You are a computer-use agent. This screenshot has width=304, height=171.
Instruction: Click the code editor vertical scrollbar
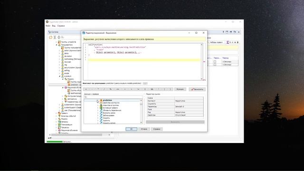[x=201, y=62]
